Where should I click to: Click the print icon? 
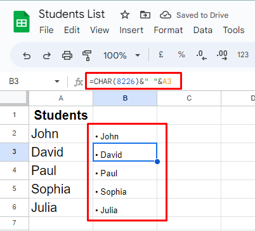point(67,55)
